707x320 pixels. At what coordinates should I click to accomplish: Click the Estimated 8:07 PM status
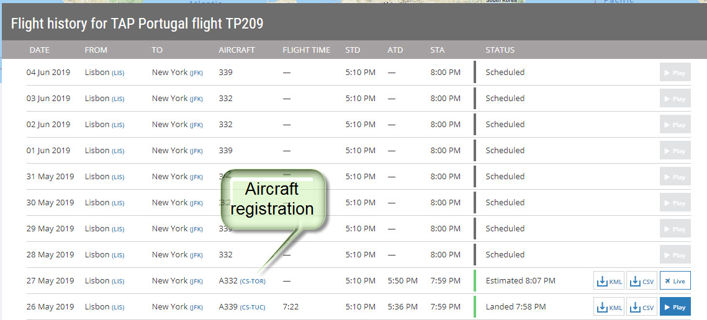coord(520,281)
